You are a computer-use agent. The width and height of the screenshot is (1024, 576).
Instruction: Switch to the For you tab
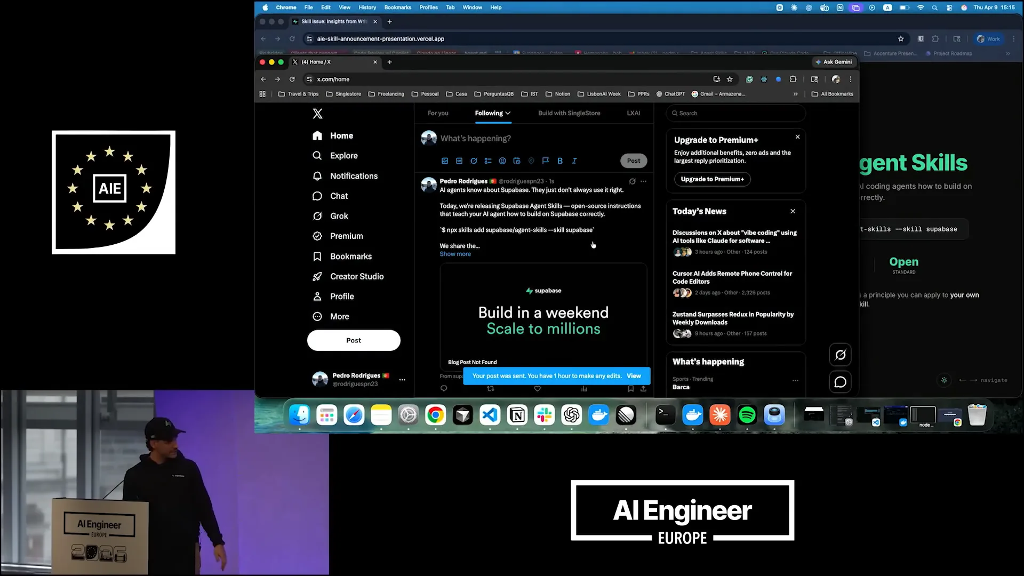click(438, 113)
